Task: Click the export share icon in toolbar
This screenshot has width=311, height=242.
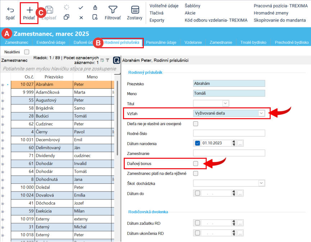Action: [x=95, y=7]
